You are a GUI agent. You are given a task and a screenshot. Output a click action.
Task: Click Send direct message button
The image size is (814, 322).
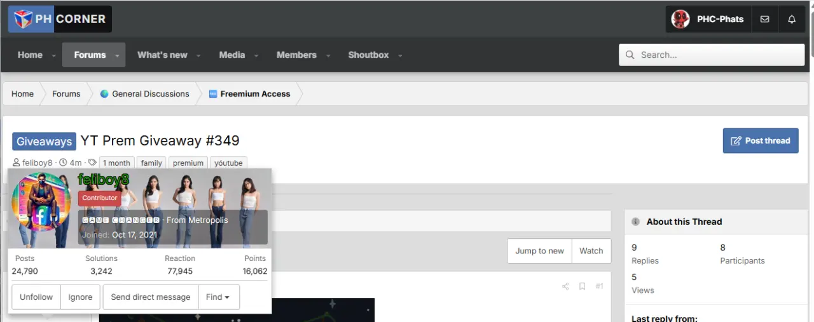[x=151, y=297]
